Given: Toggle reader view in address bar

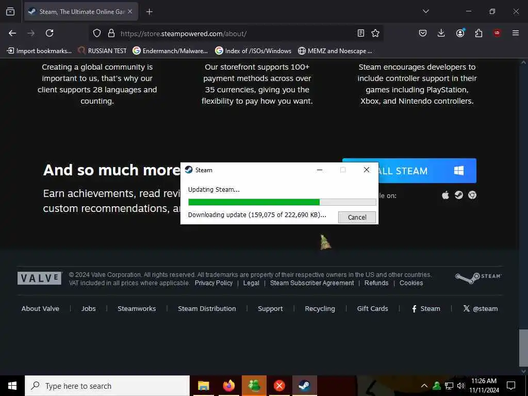Looking at the screenshot, I should (360, 33).
